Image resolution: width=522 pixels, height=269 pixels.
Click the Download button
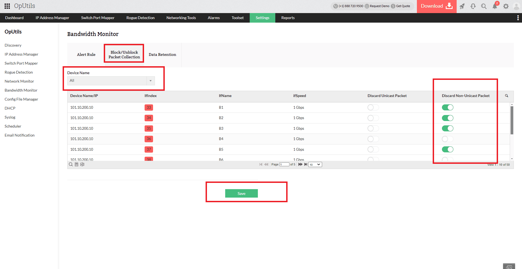pyautogui.click(x=436, y=6)
